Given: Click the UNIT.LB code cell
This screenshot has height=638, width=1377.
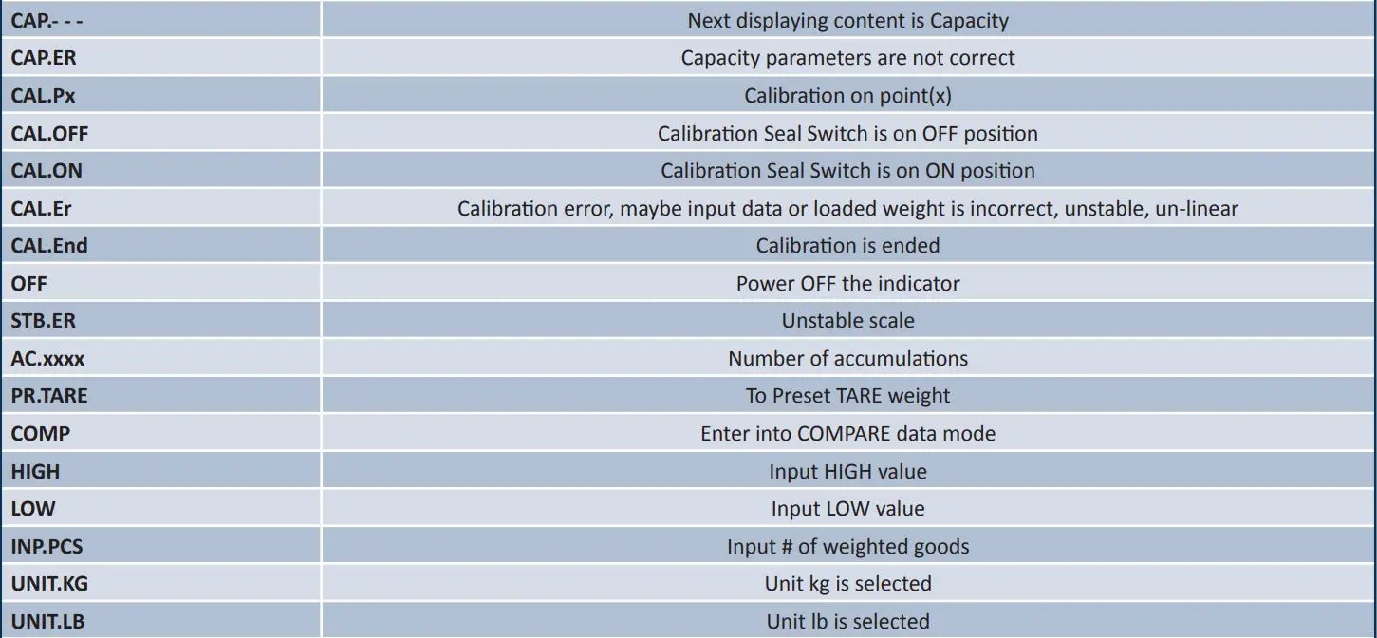Looking at the screenshot, I should click(x=48, y=621).
